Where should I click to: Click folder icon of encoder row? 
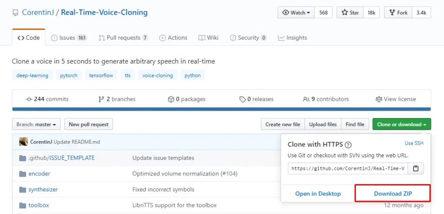pyautogui.click(x=23, y=174)
